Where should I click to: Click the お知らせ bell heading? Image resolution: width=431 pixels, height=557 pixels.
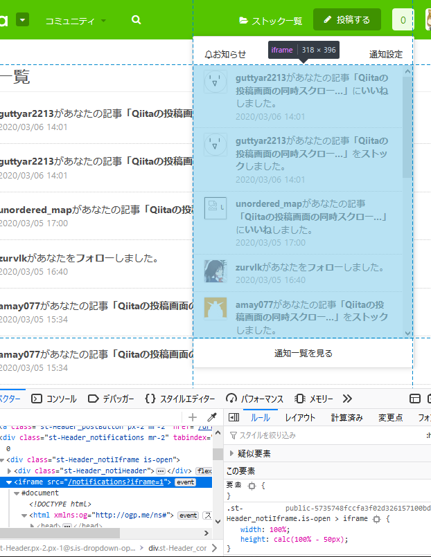point(225,55)
